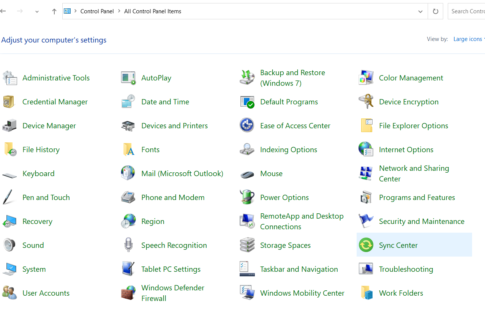The width and height of the screenshot is (485, 323).
Task: Expand the chevron after Control Panel breadcrumb
Action: tap(119, 11)
